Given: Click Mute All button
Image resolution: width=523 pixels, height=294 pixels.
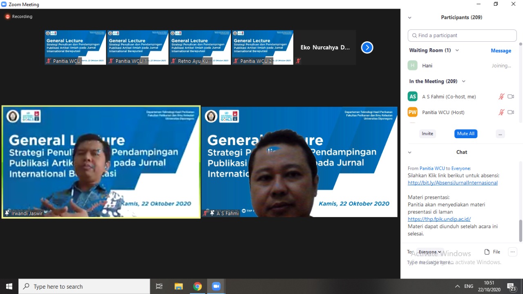Looking at the screenshot, I should point(465,134).
